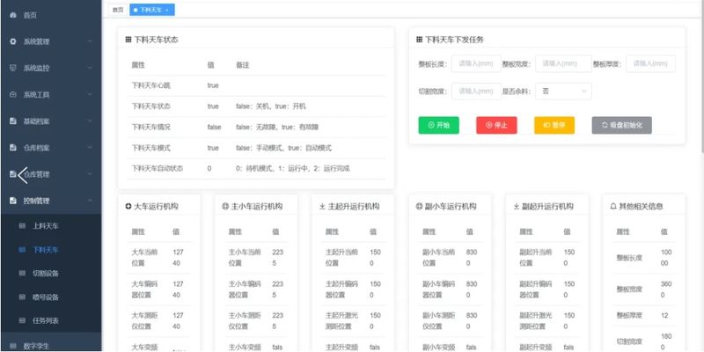Click the list icon beside 任务列表
The width and height of the screenshot is (704, 352).
pyautogui.click(x=23, y=319)
